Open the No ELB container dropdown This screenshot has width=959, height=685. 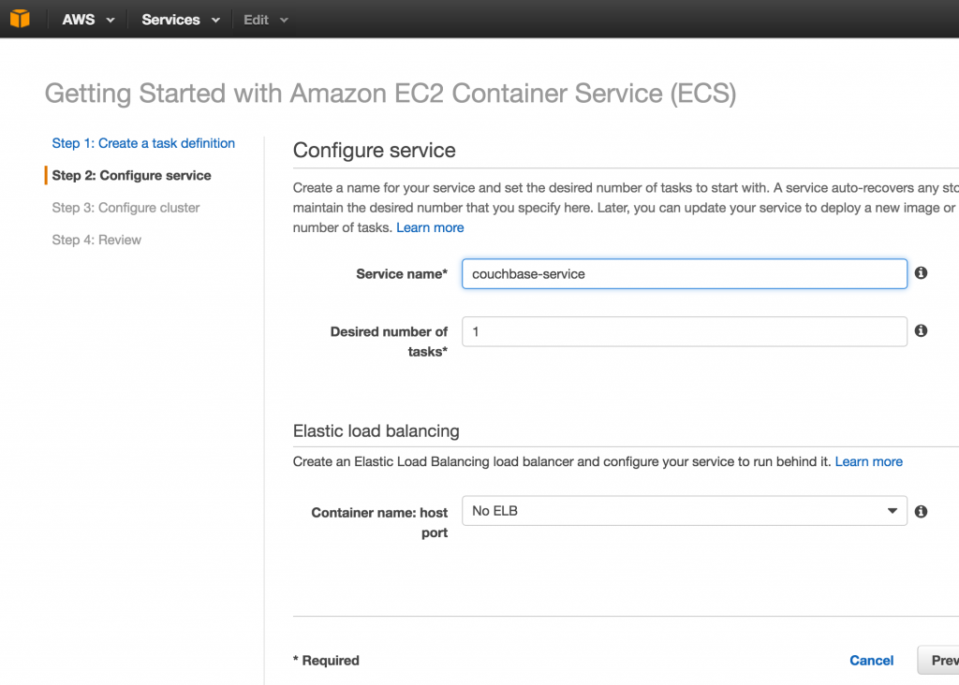coord(684,511)
